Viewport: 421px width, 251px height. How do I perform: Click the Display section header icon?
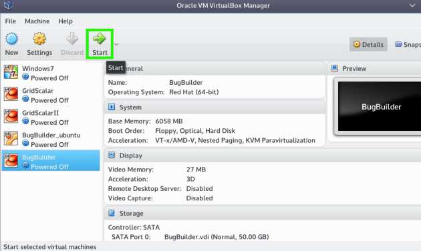(112, 156)
